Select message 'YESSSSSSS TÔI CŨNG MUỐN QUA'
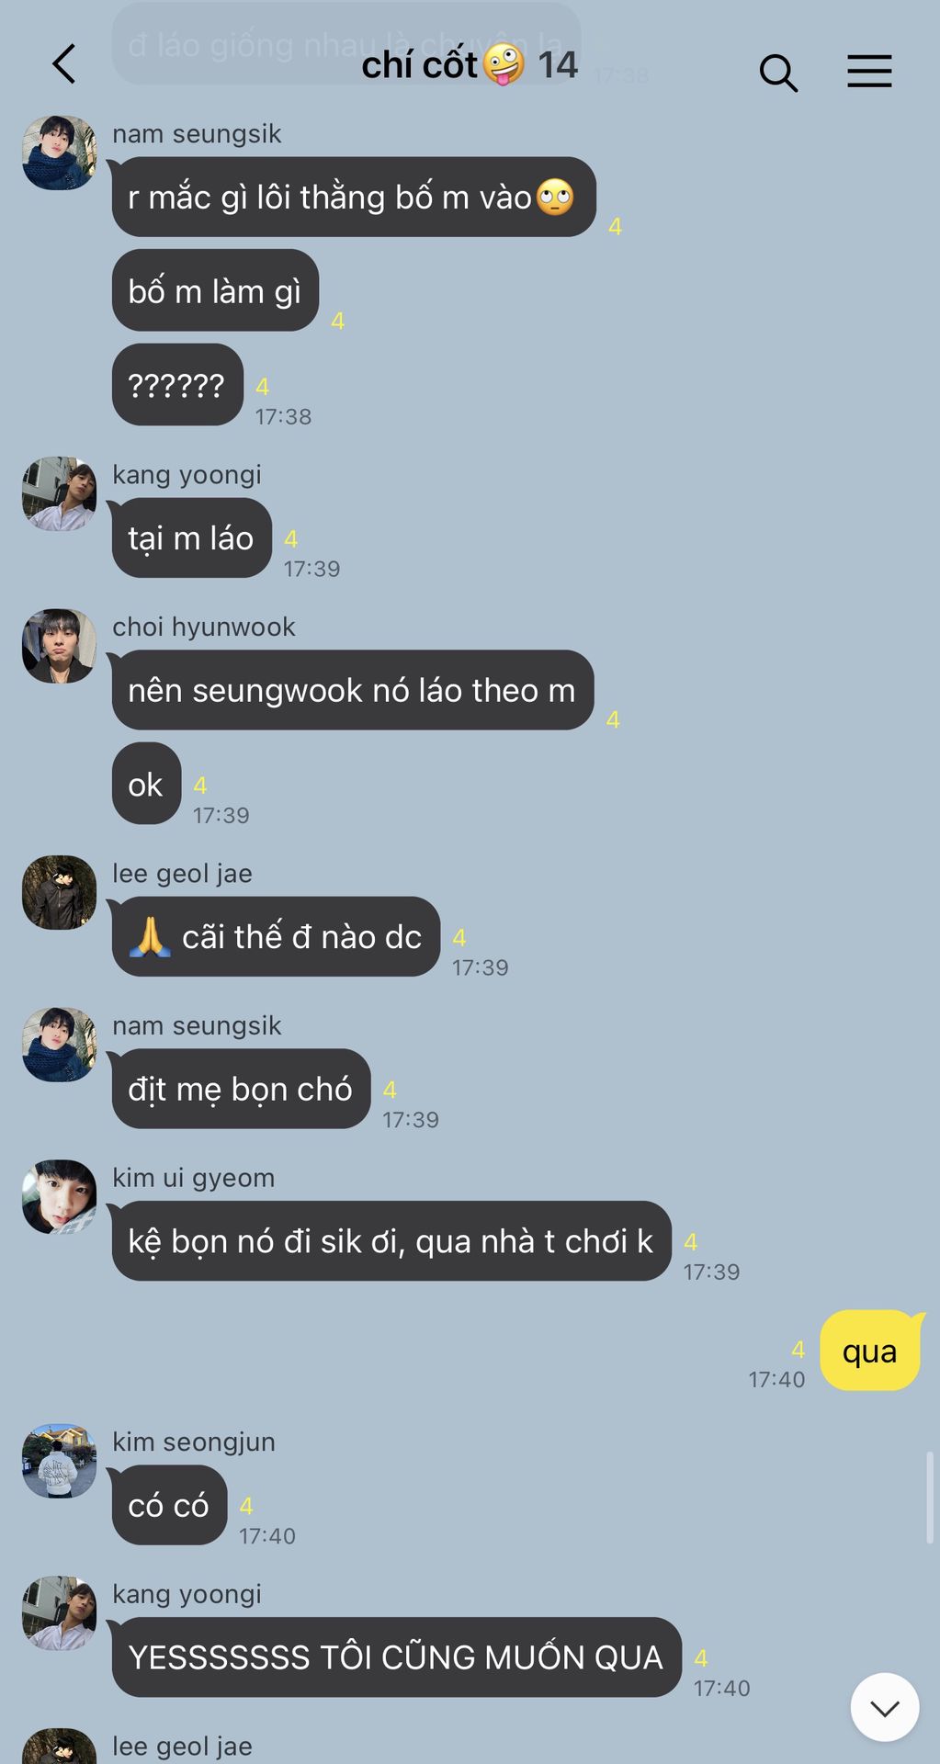The height and width of the screenshot is (1764, 940). [x=396, y=1657]
